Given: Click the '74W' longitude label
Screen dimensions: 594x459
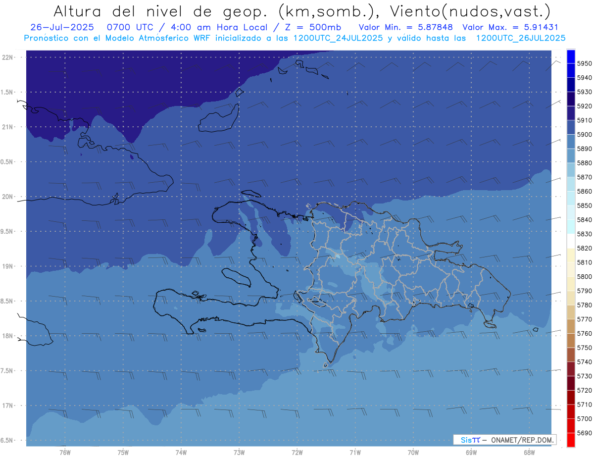Looking at the screenshot, I should 181,453.
